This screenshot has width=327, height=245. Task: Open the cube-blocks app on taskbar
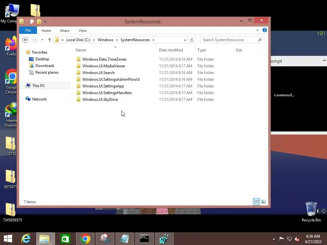[164, 239]
